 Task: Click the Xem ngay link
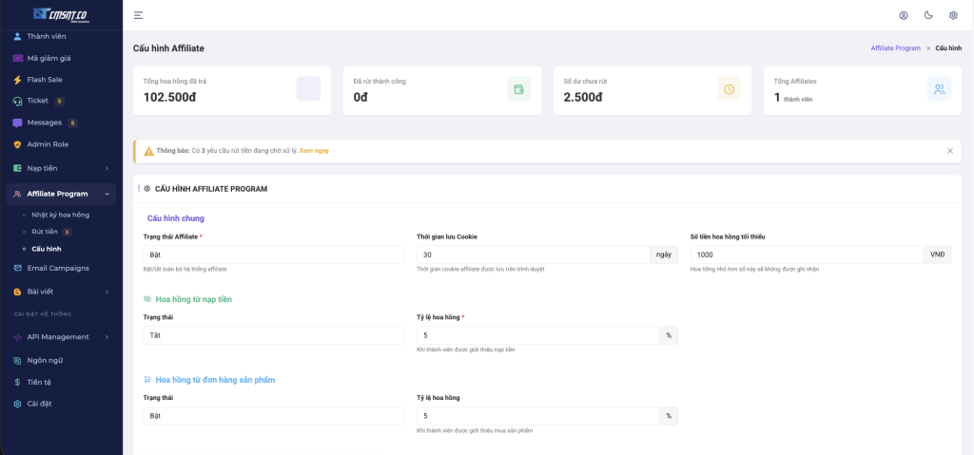(314, 151)
